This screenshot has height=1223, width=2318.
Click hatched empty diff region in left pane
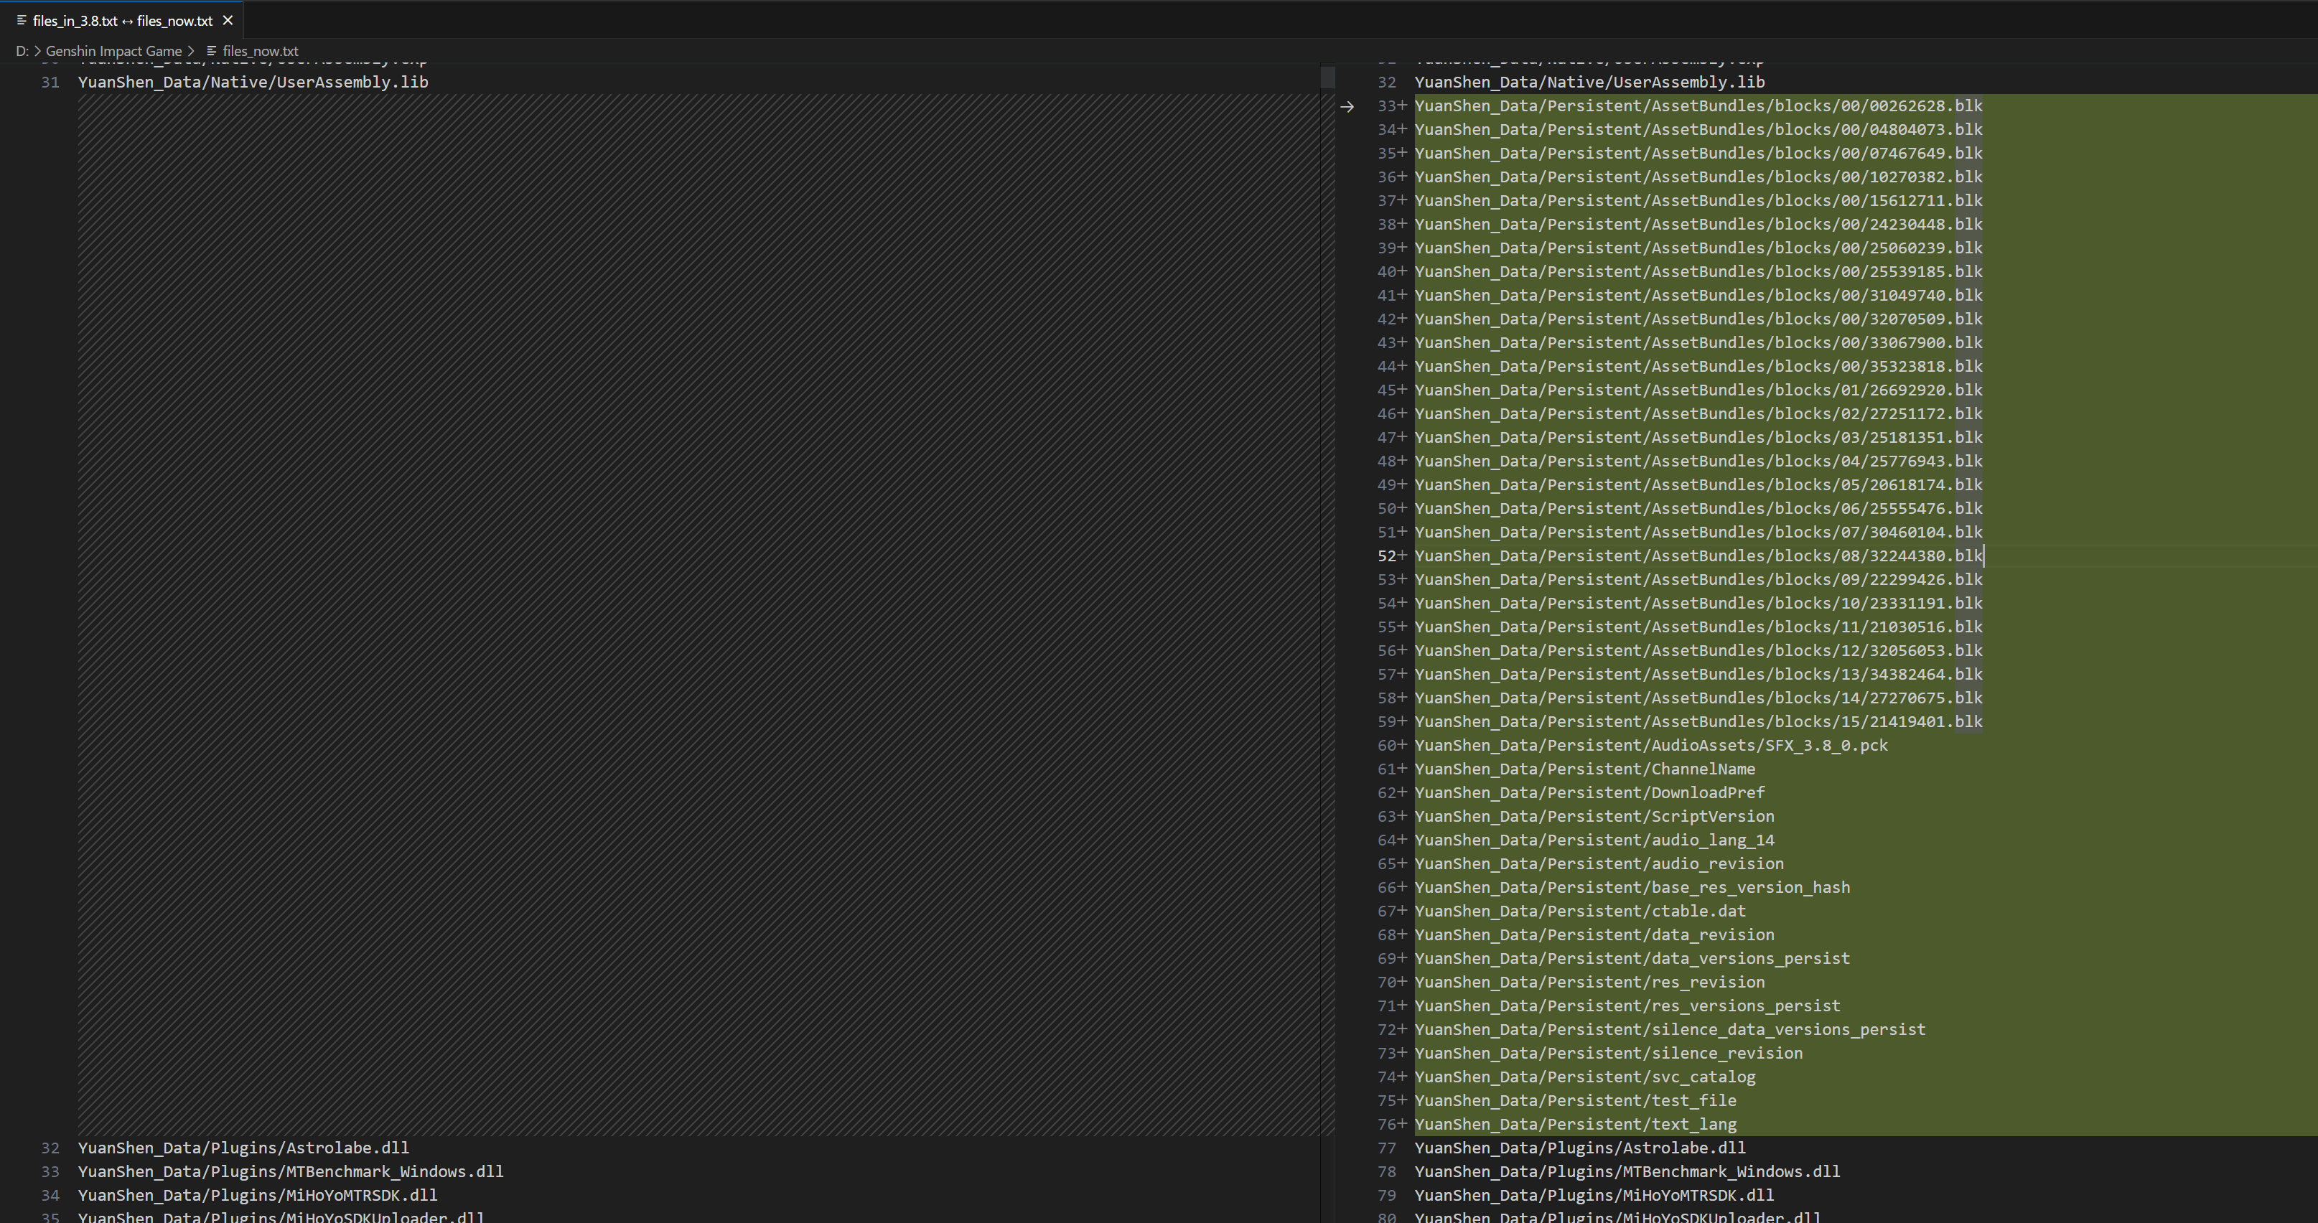click(x=697, y=612)
